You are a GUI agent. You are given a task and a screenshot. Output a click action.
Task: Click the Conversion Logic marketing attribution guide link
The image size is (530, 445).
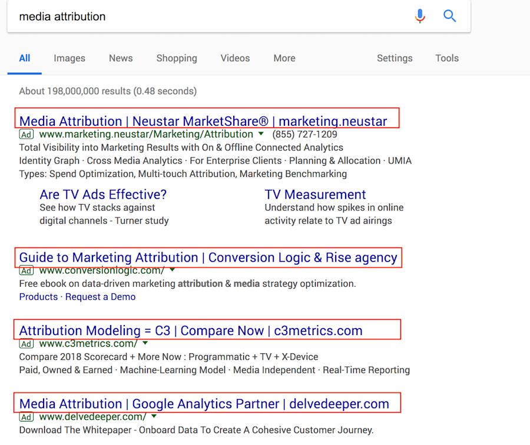click(x=207, y=257)
